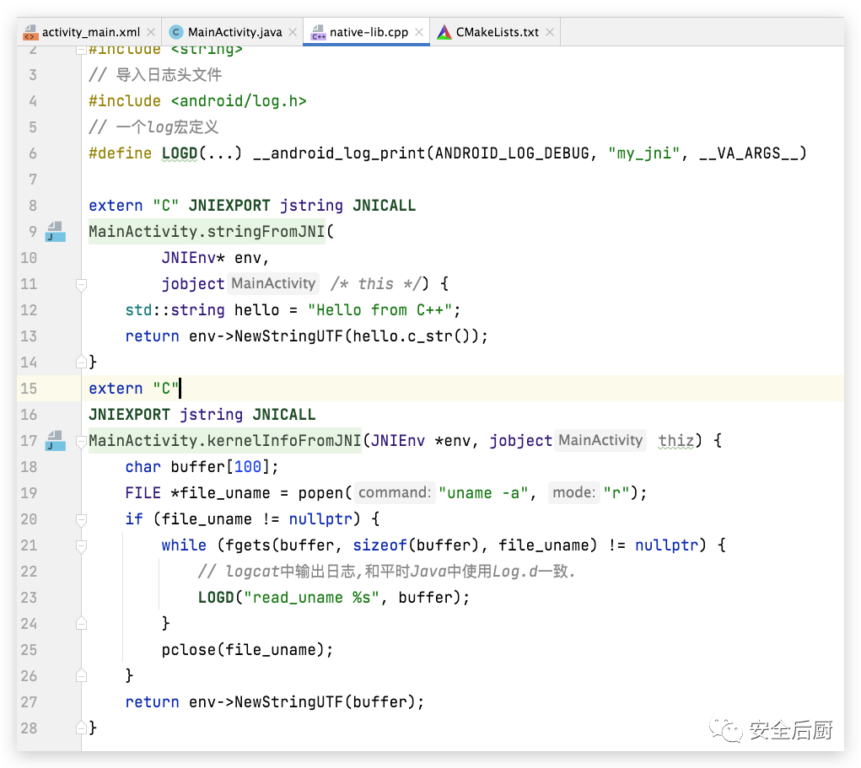Click the MainActivity.stringFromJNI function name
Viewport: 861px width, 768px height.
207,231
